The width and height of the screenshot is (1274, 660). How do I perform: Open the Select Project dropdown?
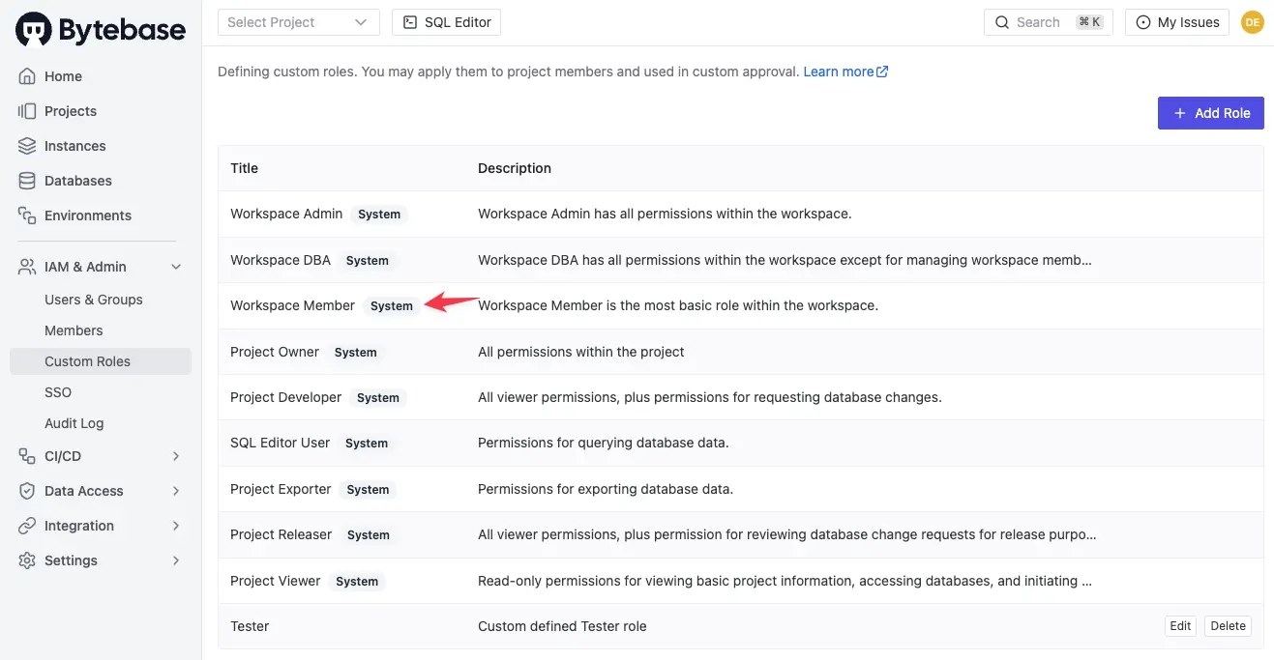point(298,22)
